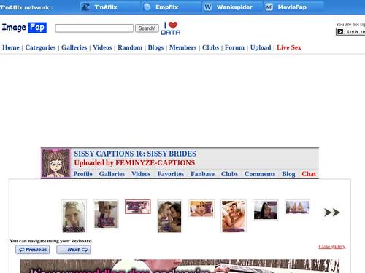Open the Galleries top navigation link
The height and width of the screenshot is (273, 365).
pyautogui.click(x=74, y=47)
